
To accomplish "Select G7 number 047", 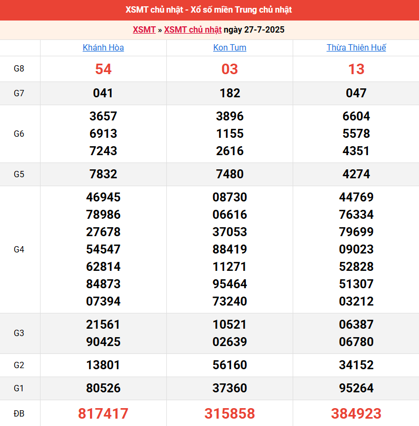I will (x=356, y=93).
